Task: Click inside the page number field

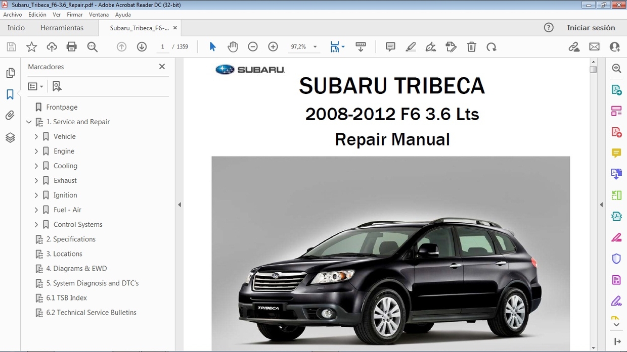Action: pyautogui.click(x=162, y=46)
